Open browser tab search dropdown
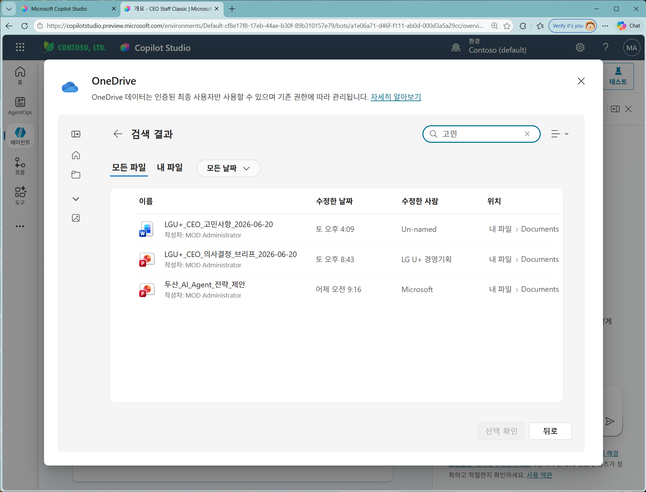Screen dimensions: 646x492 (x=9, y=9)
